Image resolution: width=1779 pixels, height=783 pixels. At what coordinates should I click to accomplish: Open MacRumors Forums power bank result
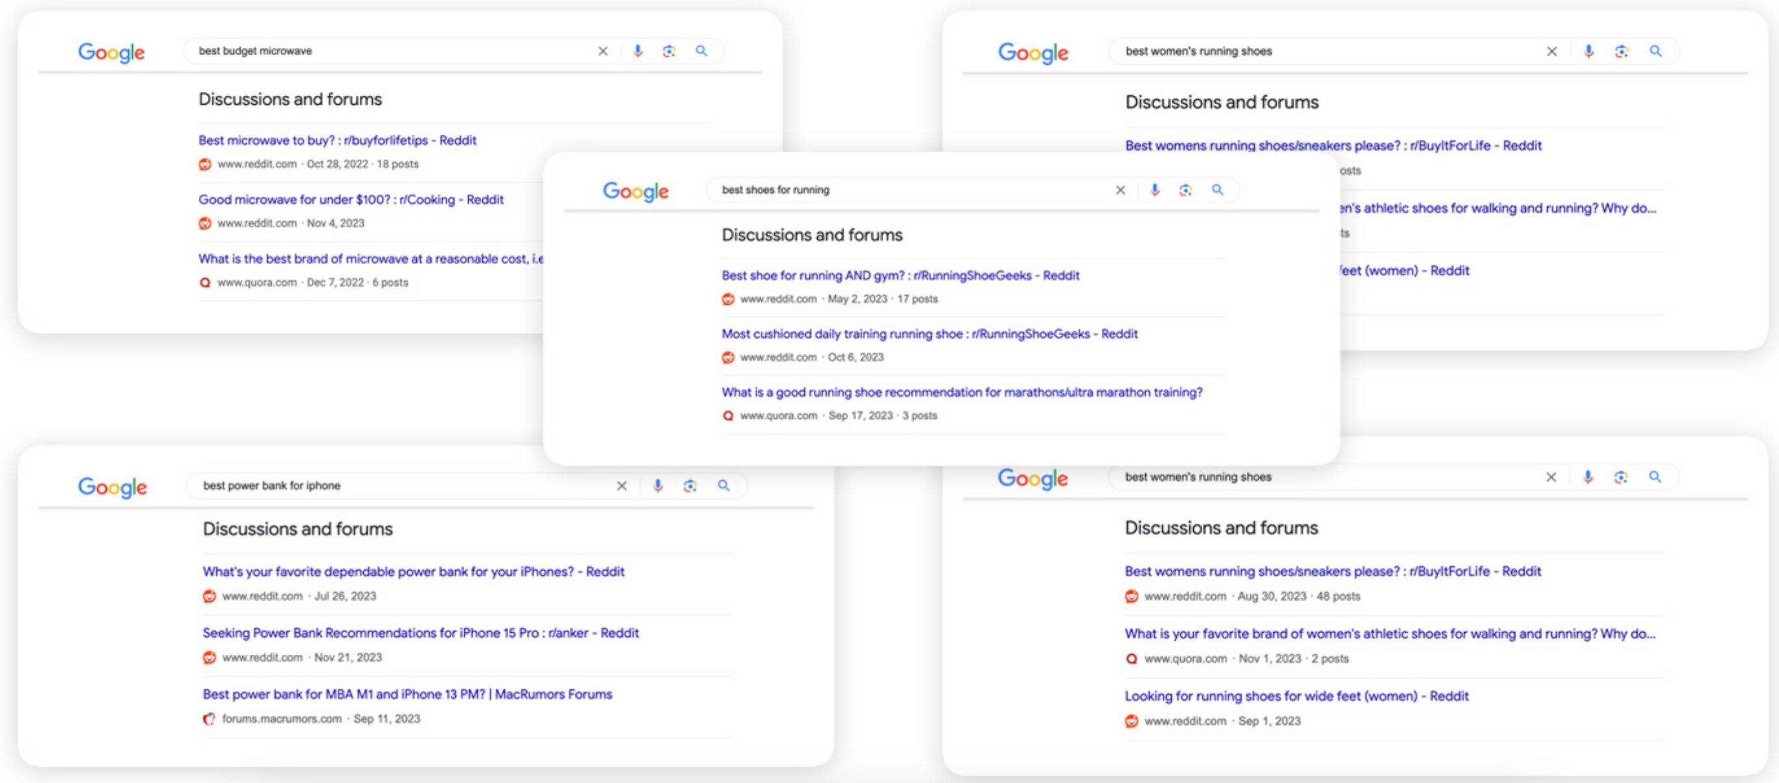[407, 694]
